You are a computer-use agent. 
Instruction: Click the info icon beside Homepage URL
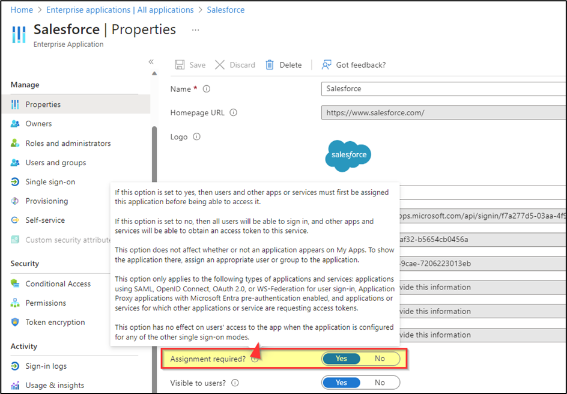[234, 112]
